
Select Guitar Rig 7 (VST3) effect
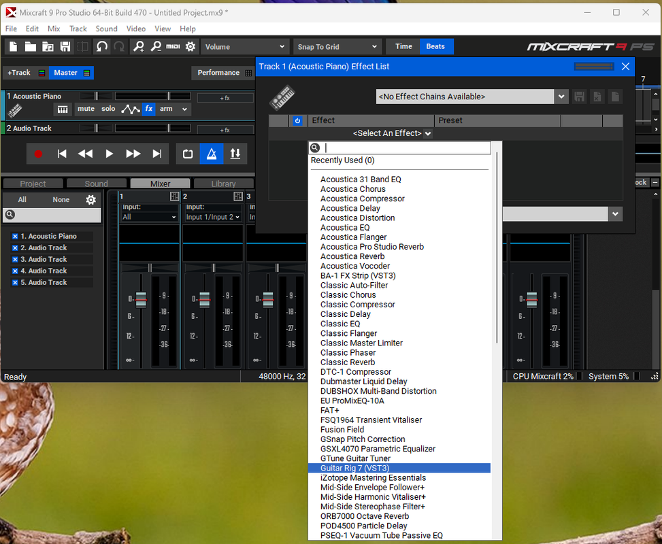(399, 468)
